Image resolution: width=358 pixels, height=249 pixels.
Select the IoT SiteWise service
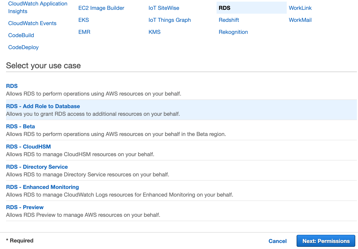(x=164, y=8)
